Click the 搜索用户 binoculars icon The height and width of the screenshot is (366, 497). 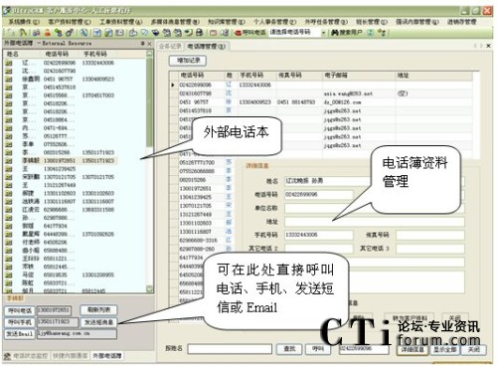tap(335, 33)
